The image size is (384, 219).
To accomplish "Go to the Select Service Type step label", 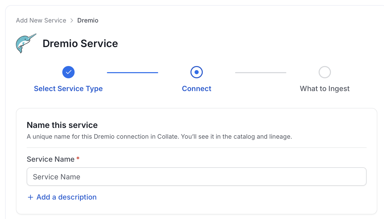I will pyautogui.click(x=68, y=89).
